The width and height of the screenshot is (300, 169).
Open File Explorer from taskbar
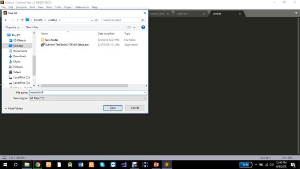27,165
